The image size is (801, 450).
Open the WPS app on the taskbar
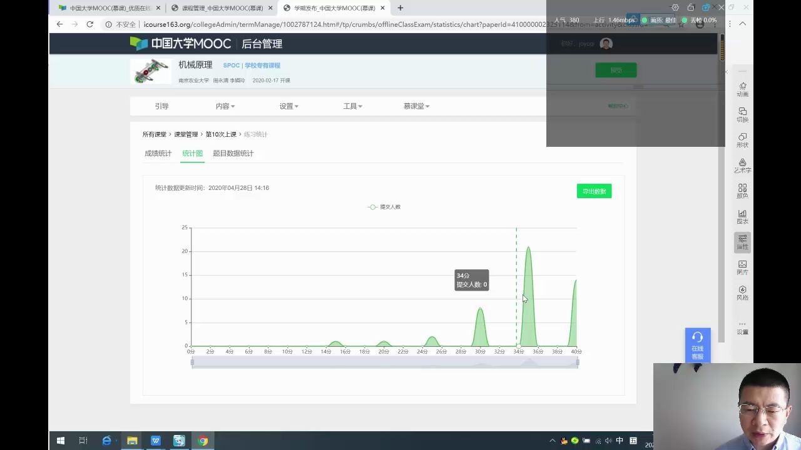[x=156, y=441]
